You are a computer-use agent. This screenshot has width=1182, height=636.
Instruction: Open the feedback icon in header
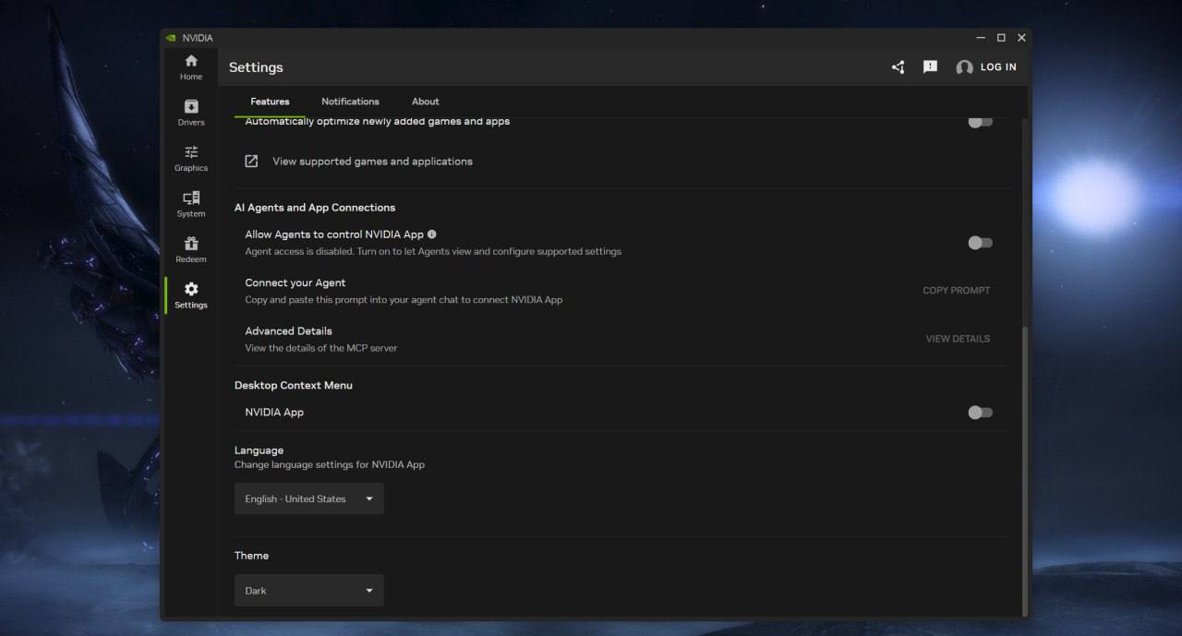coord(930,67)
